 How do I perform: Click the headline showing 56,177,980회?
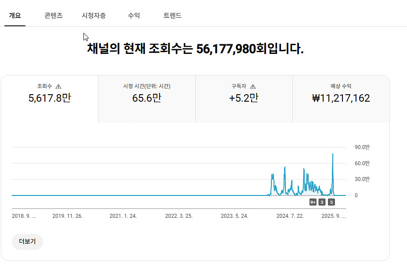tap(195, 49)
